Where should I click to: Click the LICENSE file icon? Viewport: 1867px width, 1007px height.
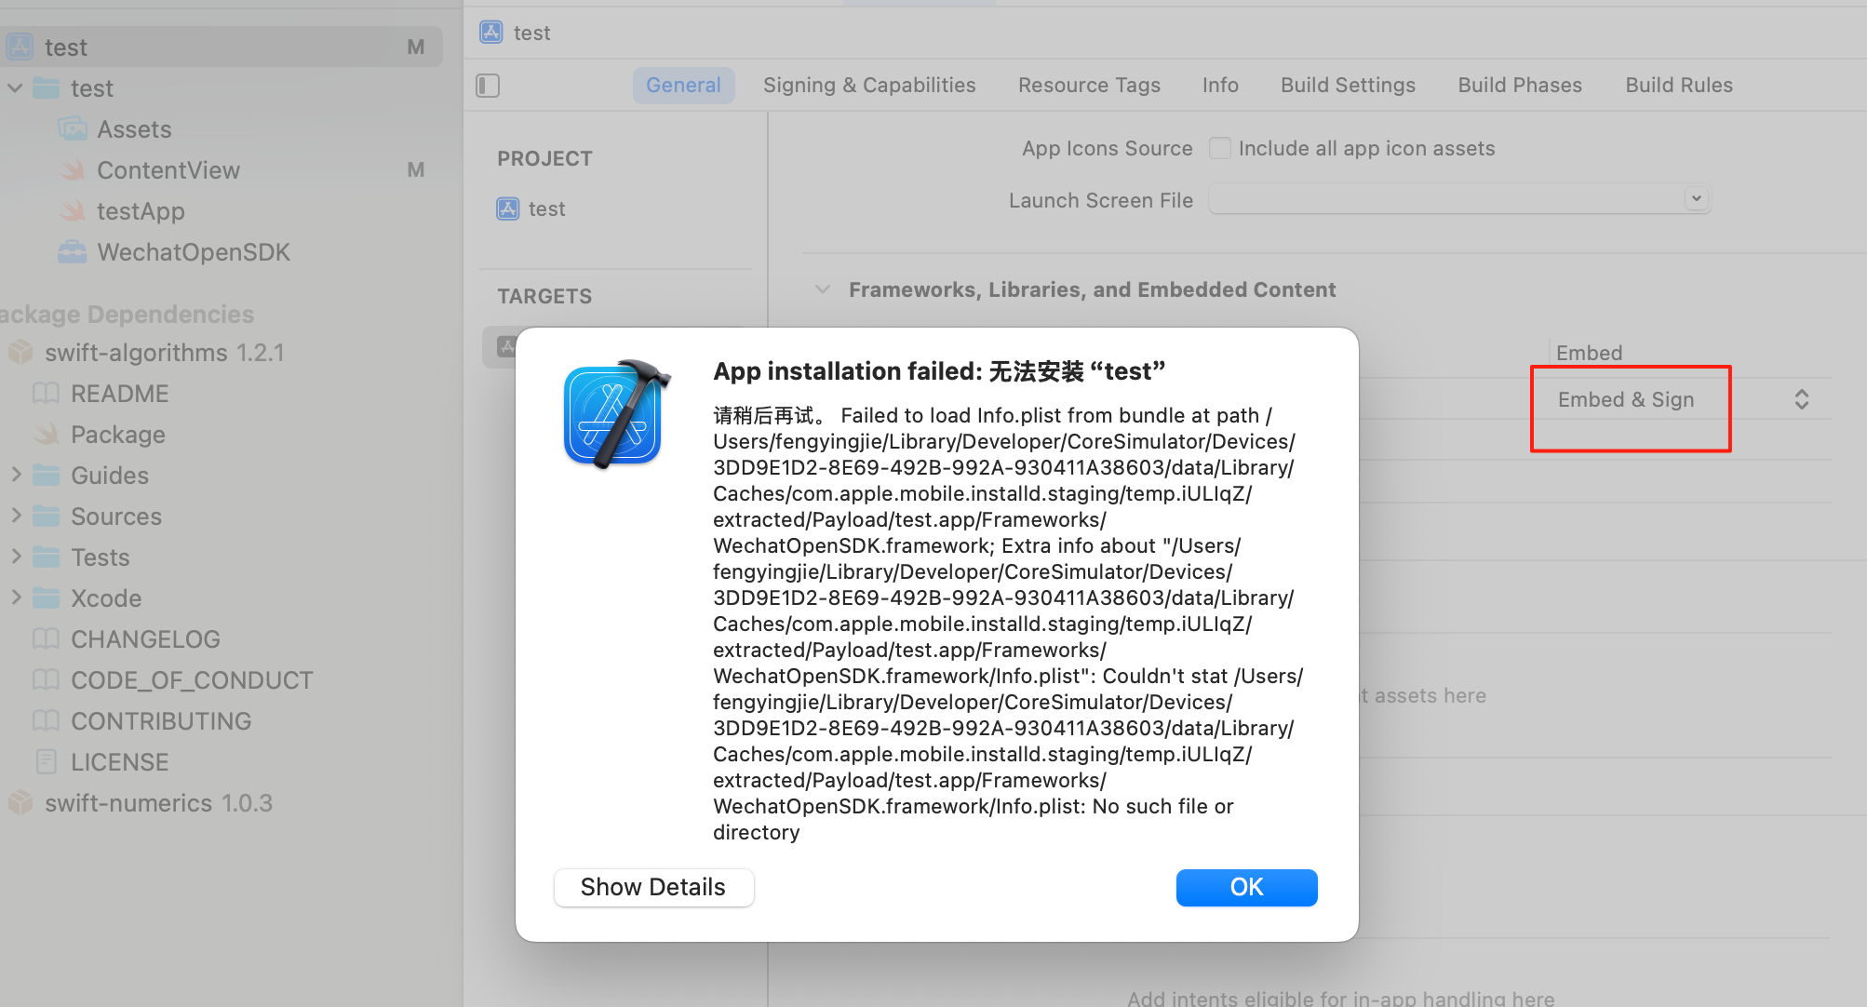(46, 762)
